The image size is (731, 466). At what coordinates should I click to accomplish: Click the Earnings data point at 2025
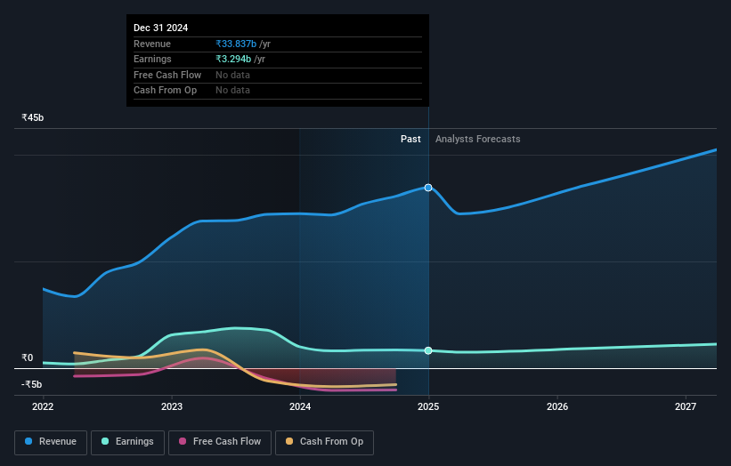coord(428,350)
